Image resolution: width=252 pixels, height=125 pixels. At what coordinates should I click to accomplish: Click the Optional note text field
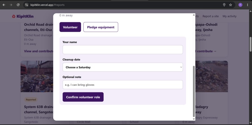[123, 85]
